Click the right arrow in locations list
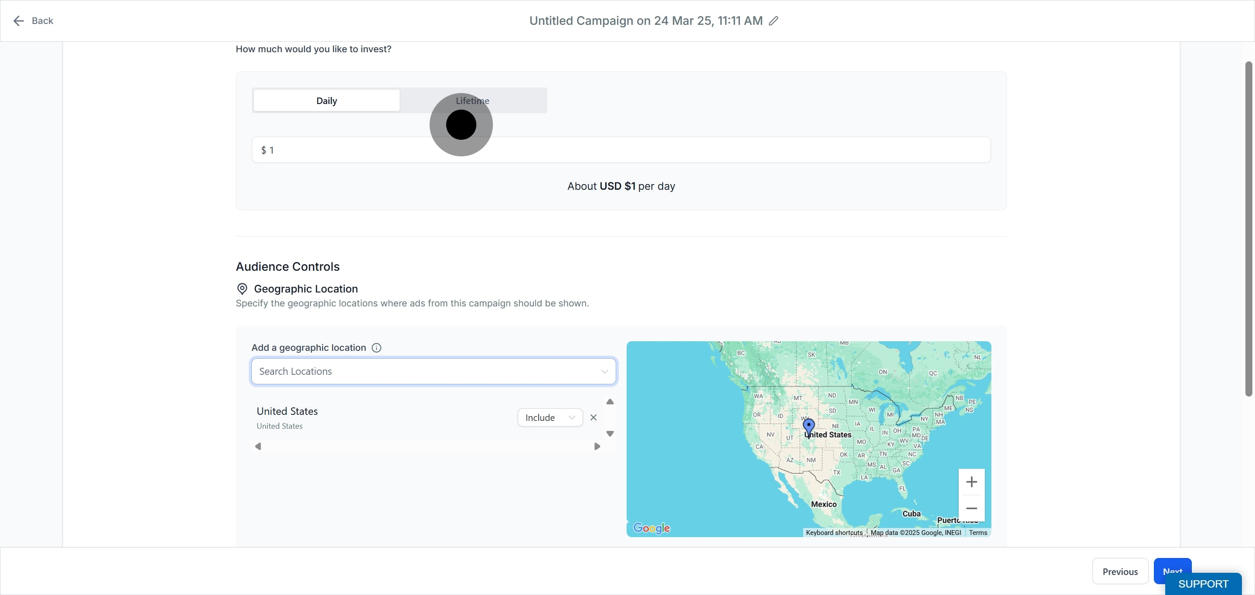Viewport: 1255px width, 595px height. pyautogui.click(x=597, y=446)
